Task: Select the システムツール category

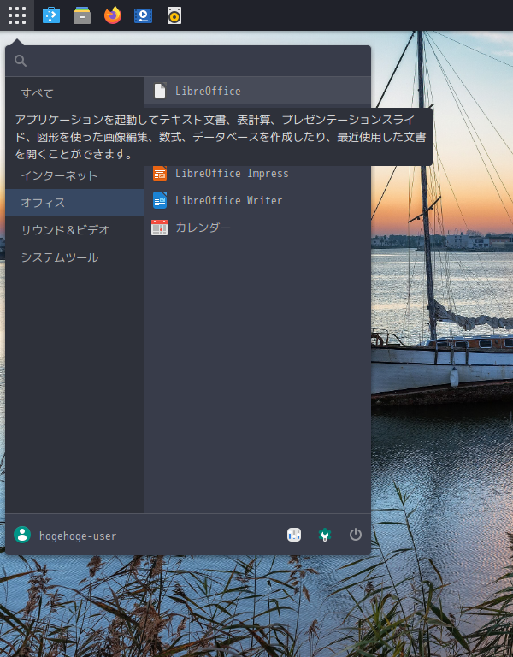Action: pos(74,257)
